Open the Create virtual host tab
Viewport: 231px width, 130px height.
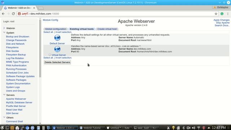point(107,29)
